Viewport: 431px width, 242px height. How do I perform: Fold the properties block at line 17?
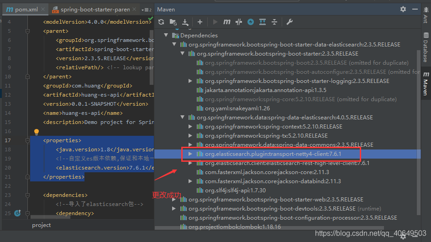(27, 140)
